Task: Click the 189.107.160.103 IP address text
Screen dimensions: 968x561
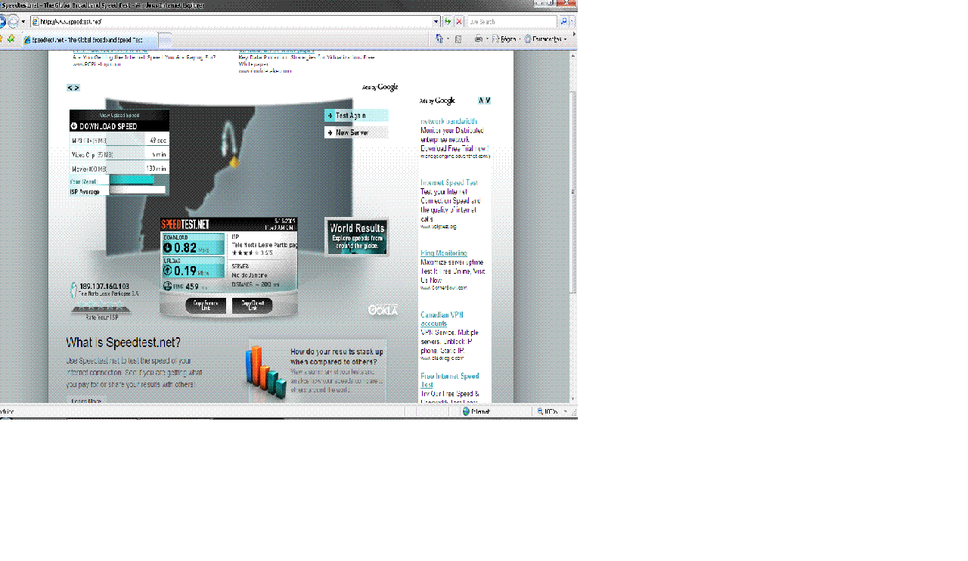Action: point(104,287)
